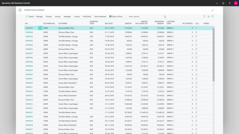Open the invoice number due 08-04-2019
This screenshot has width=239, height=134.
[x=29, y=83]
